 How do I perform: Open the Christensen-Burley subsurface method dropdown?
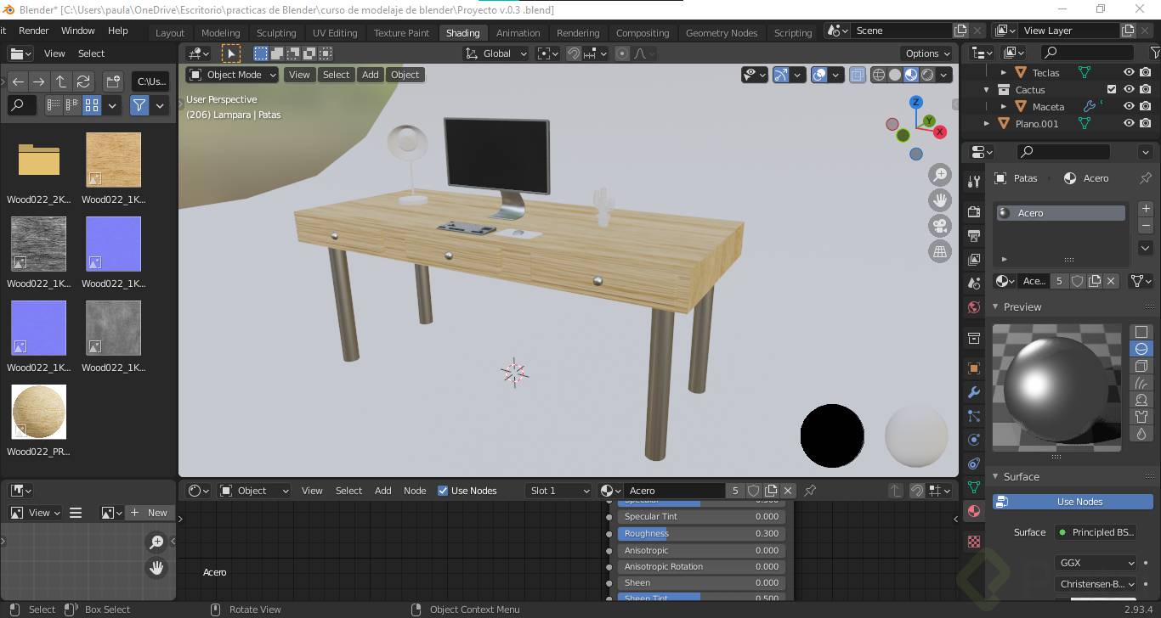pyautogui.click(x=1096, y=584)
